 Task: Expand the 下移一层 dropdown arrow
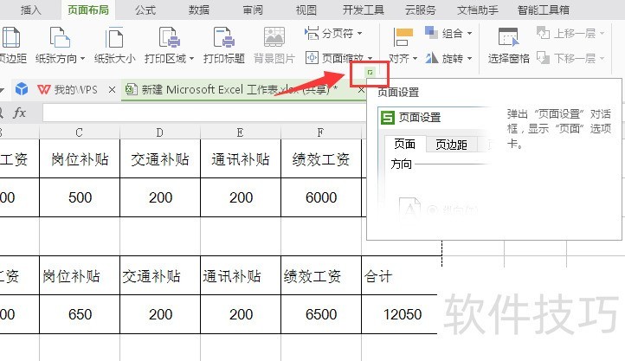pos(602,59)
